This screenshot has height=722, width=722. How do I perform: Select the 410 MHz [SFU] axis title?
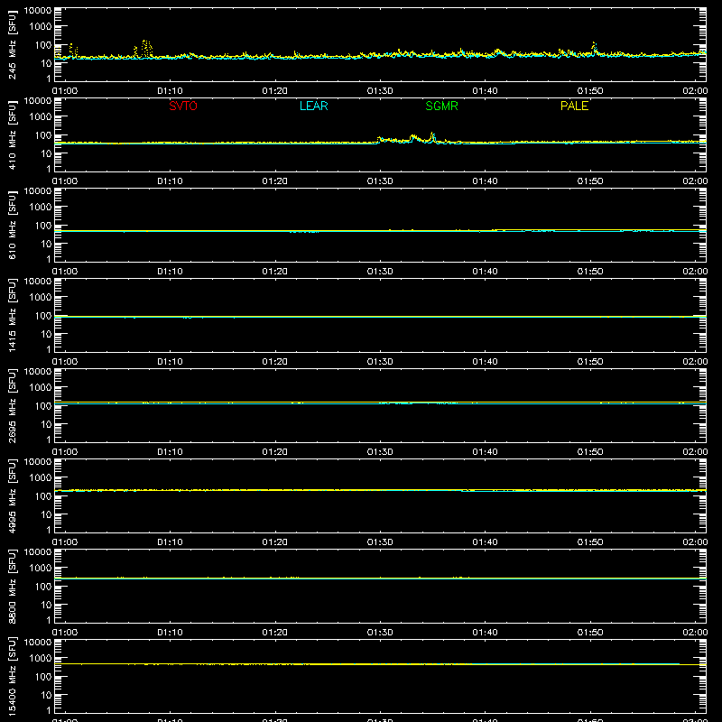click(13, 134)
